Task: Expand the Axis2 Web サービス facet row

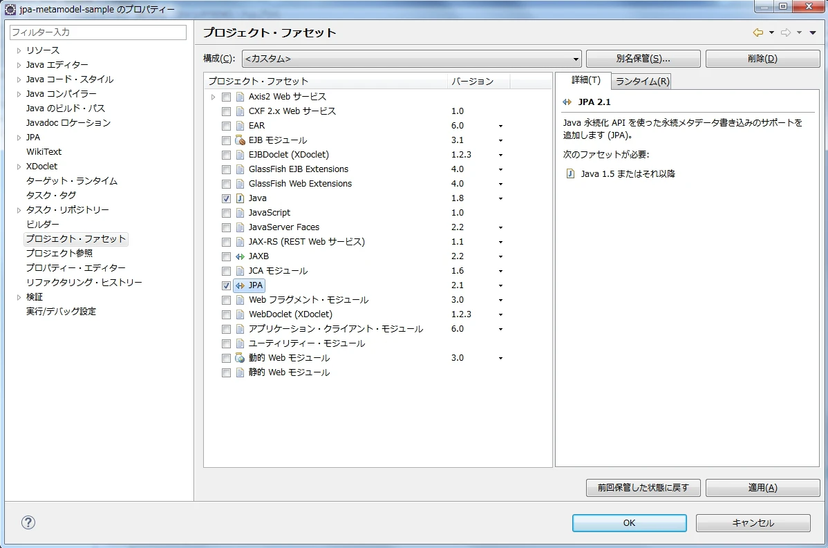Action: (213, 97)
